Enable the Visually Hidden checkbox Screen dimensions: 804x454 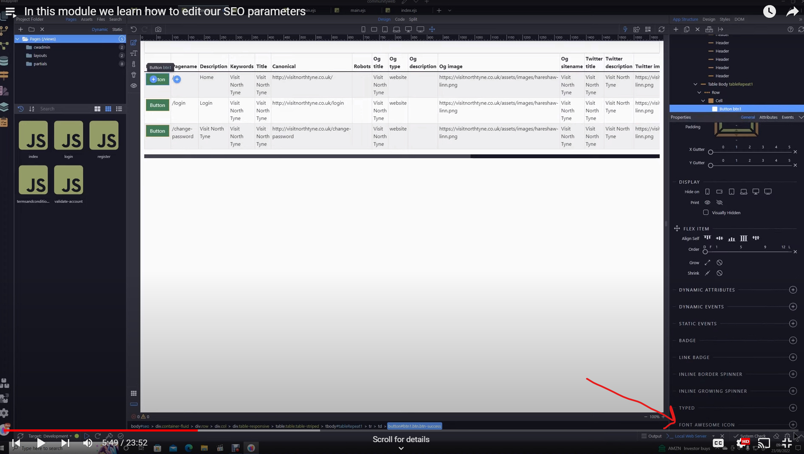coord(706,212)
